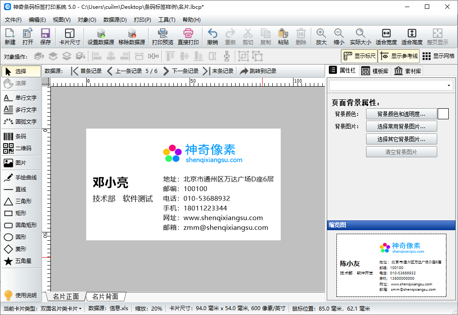458x315 pixels.
Task: Click the 背景颜色和透明度 button
Action: click(401, 114)
